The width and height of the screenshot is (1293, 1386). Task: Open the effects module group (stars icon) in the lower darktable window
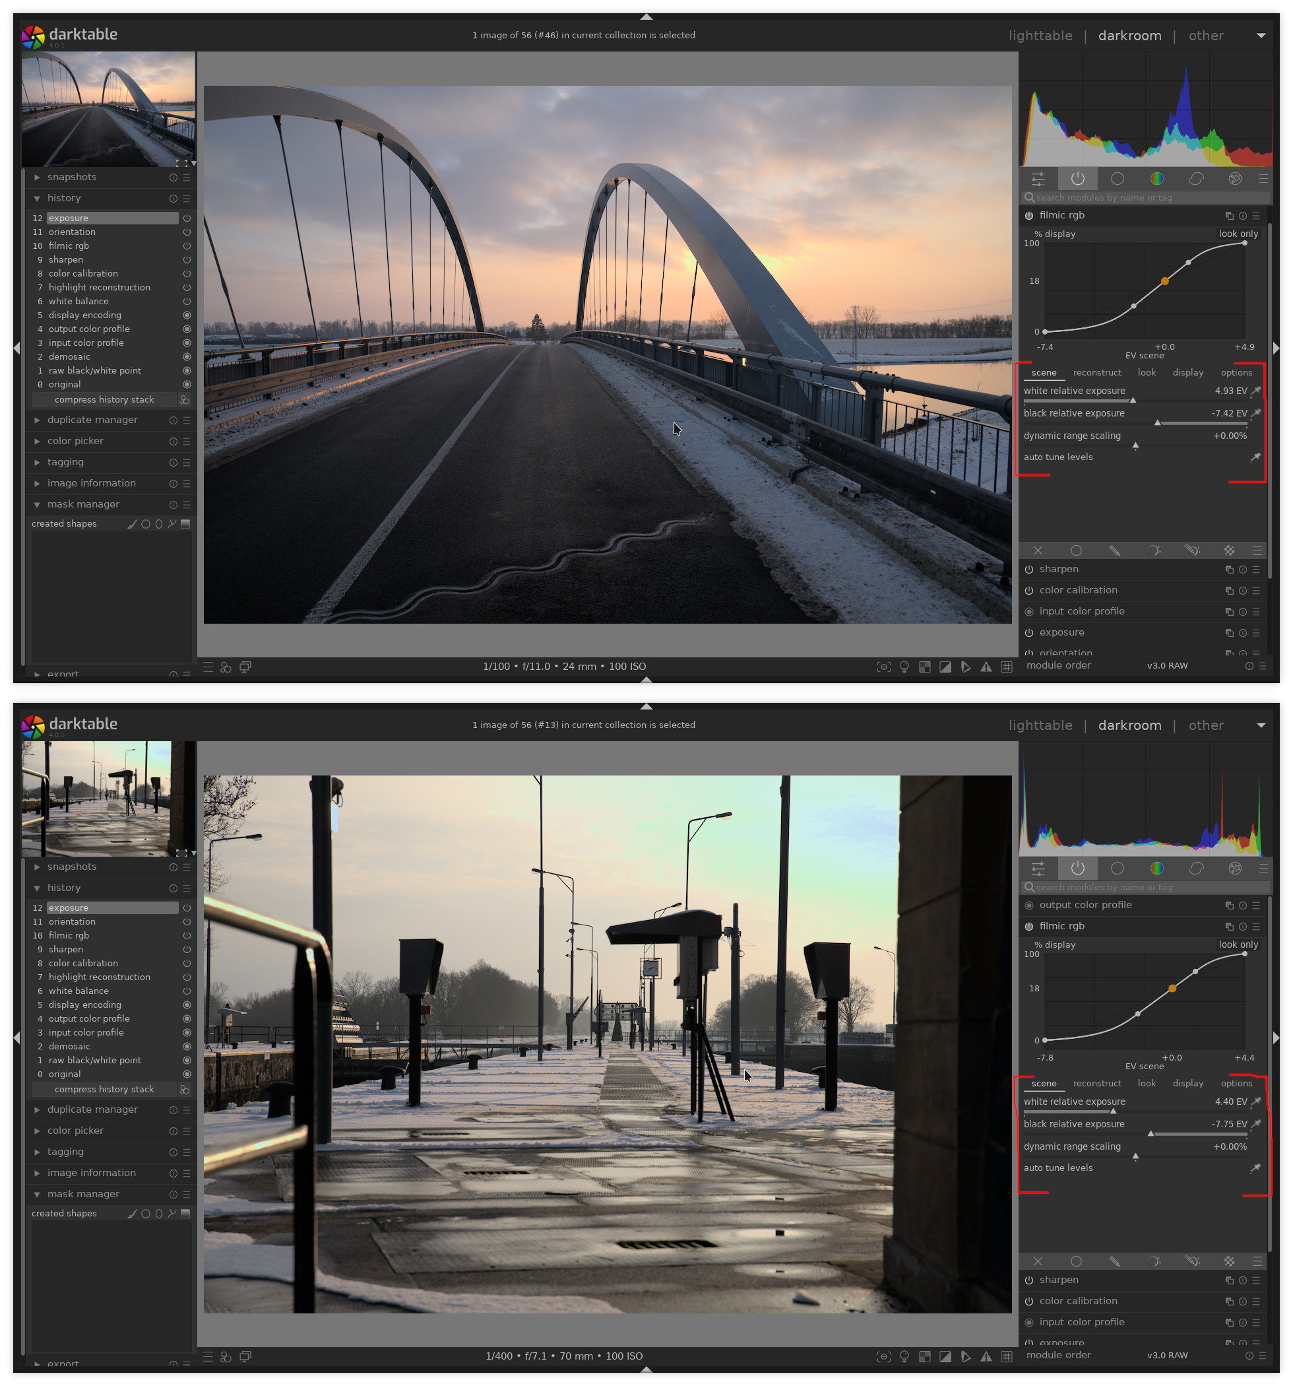[1235, 868]
